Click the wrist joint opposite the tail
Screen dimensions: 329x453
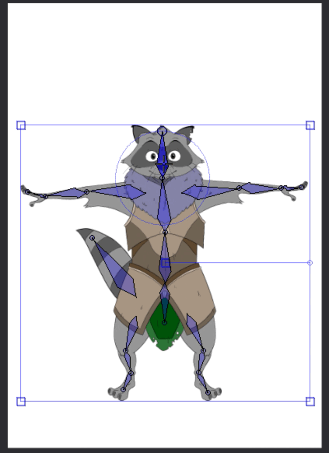coord(282,188)
